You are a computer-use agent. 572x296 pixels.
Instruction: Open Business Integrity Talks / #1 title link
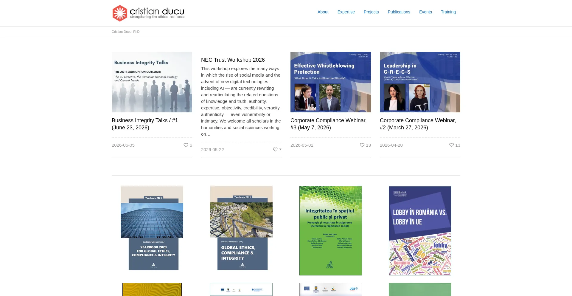(145, 124)
